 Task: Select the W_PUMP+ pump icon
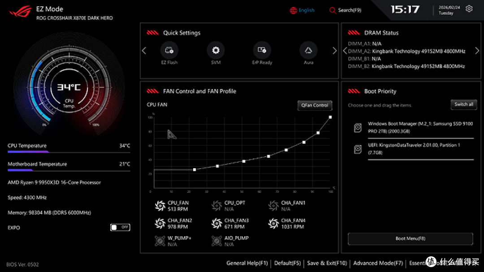pos(160,241)
